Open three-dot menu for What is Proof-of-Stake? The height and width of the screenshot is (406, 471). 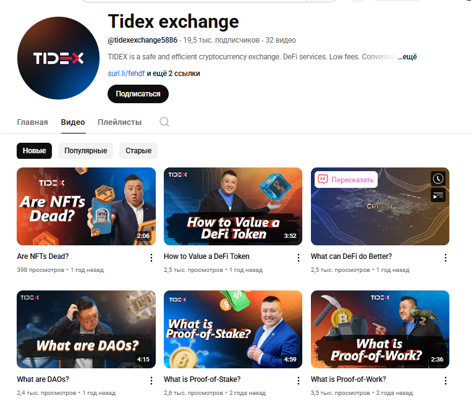[x=299, y=381]
